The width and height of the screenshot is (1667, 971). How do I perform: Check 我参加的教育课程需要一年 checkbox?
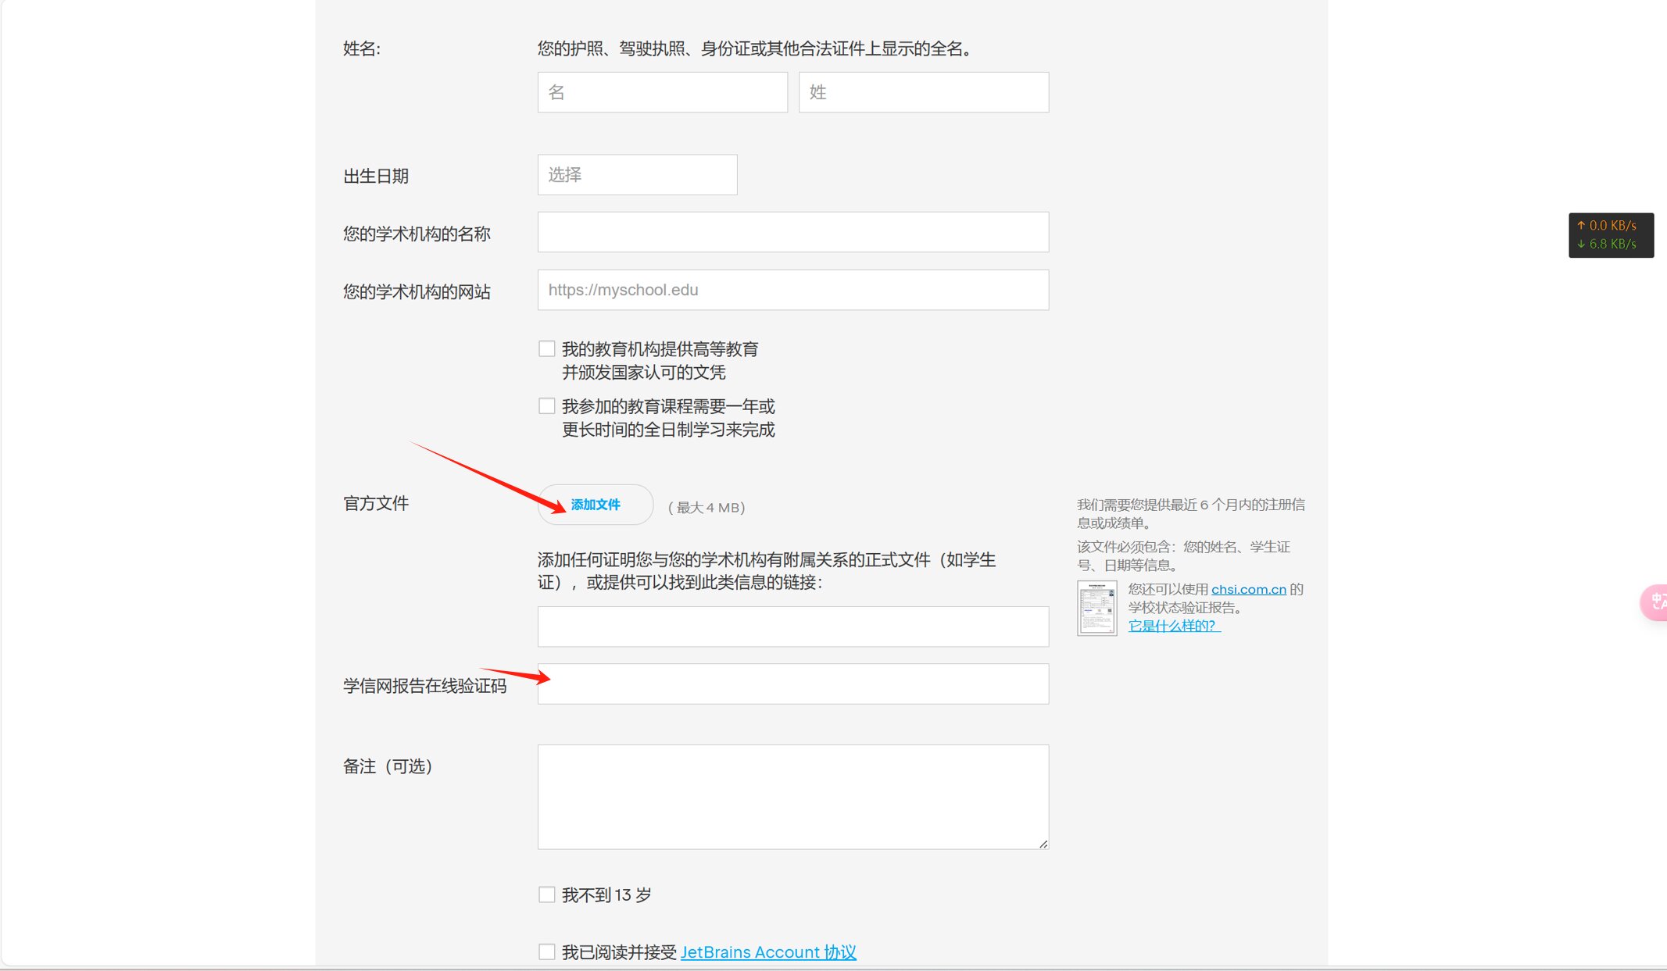pos(547,406)
